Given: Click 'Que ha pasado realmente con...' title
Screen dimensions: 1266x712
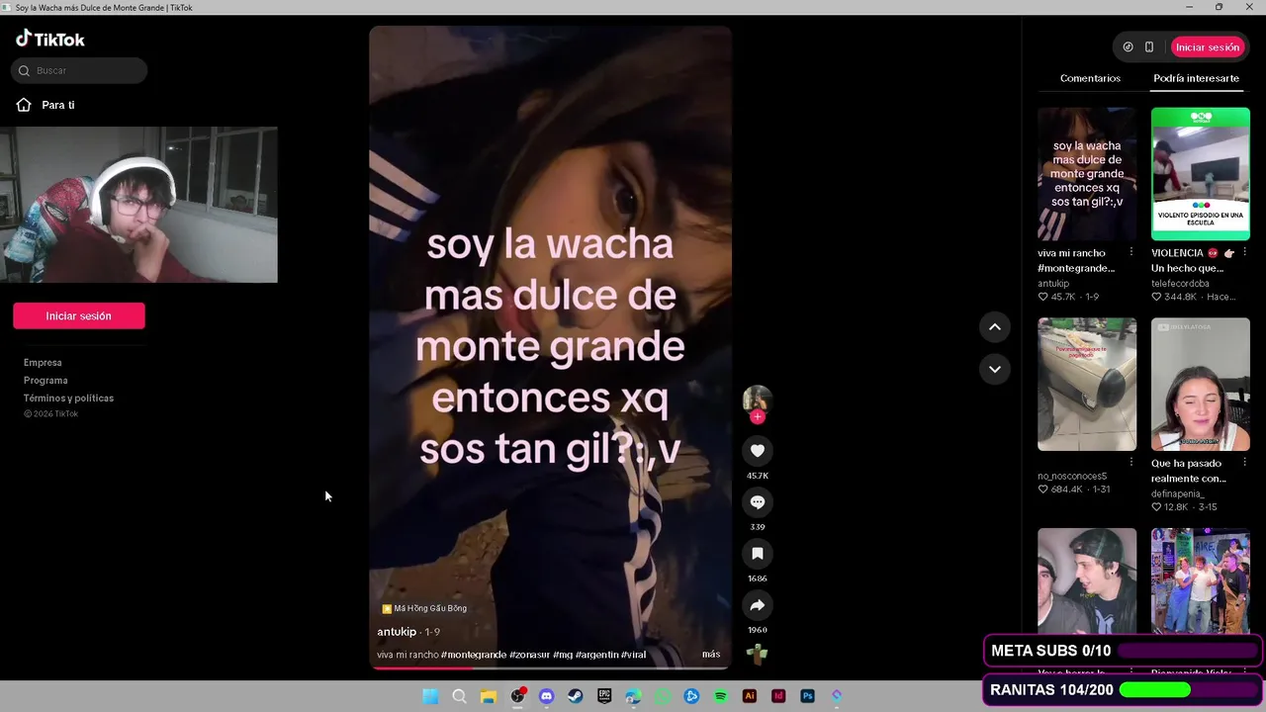Looking at the screenshot, I should coord(1189,471).
